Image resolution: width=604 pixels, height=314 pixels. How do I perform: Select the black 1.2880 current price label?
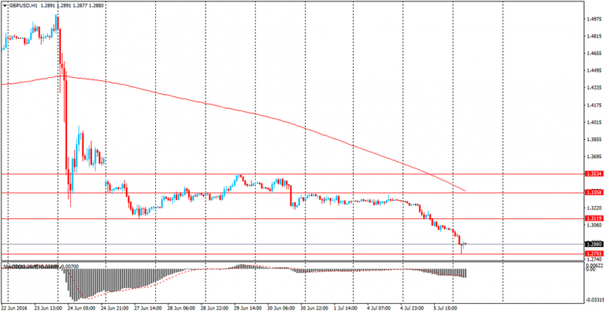(593, 245)
